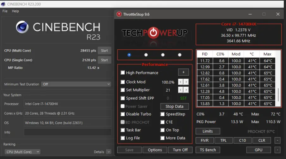Open the TPL power limits

click(x=223, y=140)
